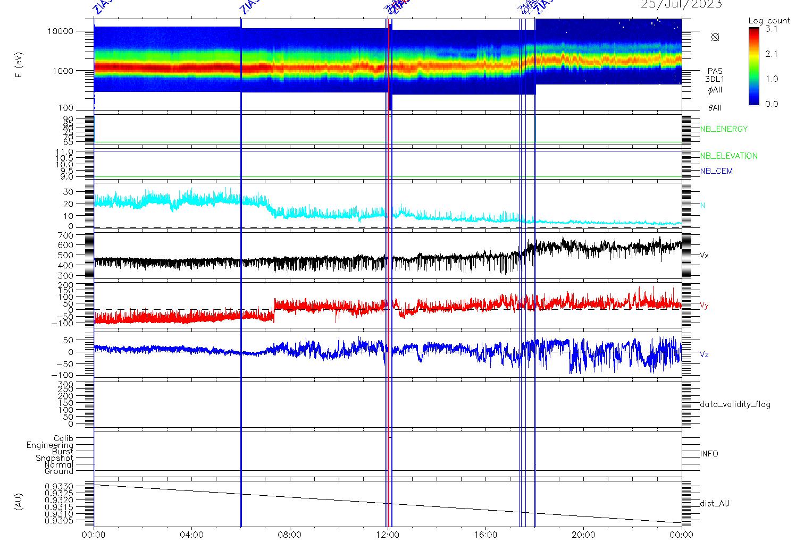
Task: Click the 04:00 time axis label
Action: click(191, 535)
